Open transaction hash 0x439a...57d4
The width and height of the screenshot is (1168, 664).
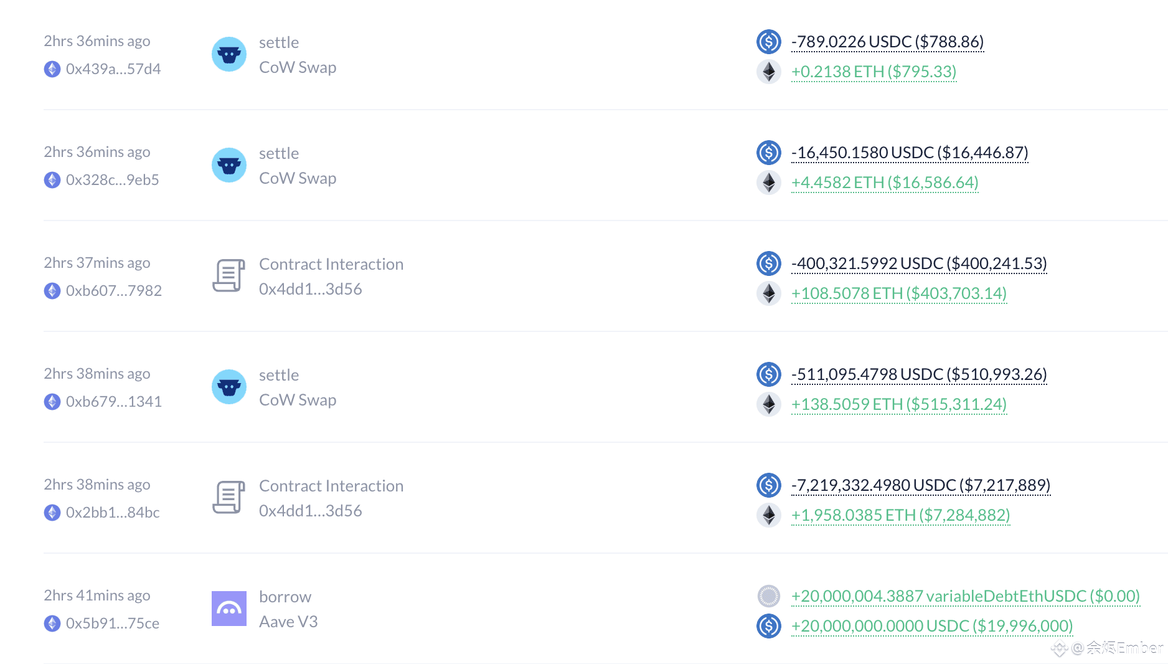[113, 69]
